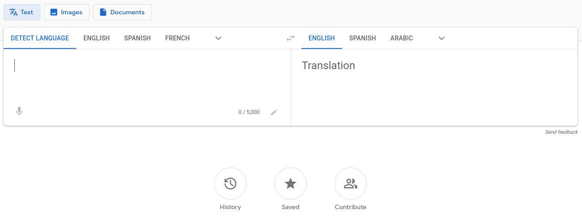Screen dimensions: 582x219
Task: Click the Send feedback link
Action: tap(561, 132)
